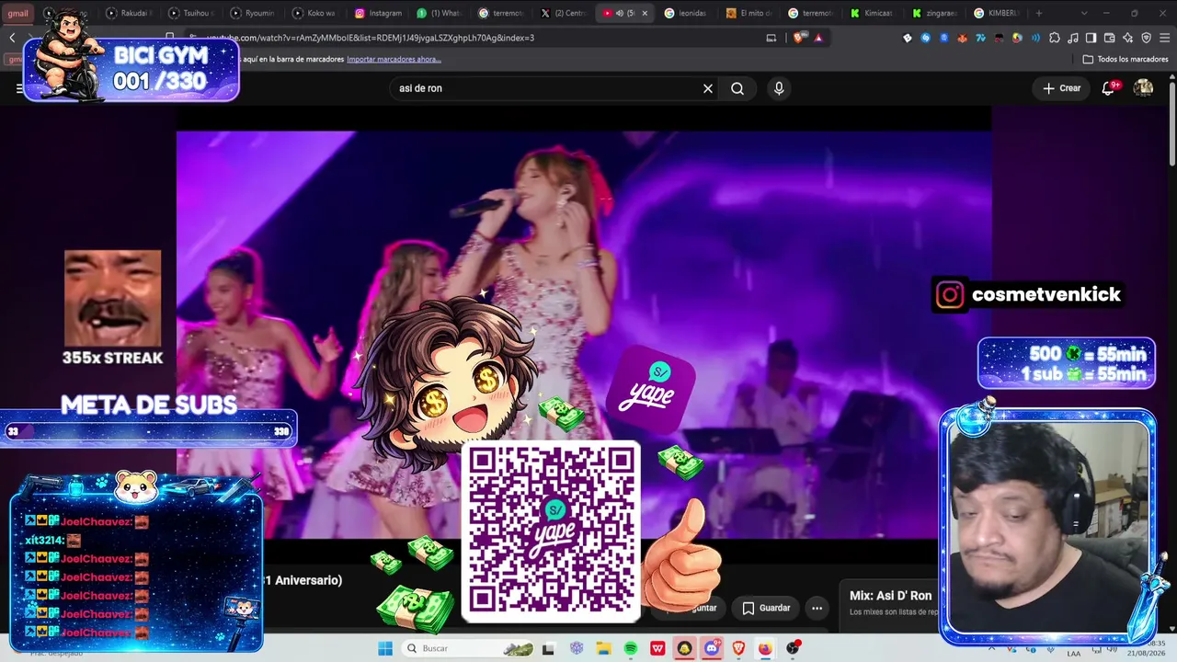Switch to the KIMBERLY tab
This screenshot has width=1177, height=662.
click(998, 13)
